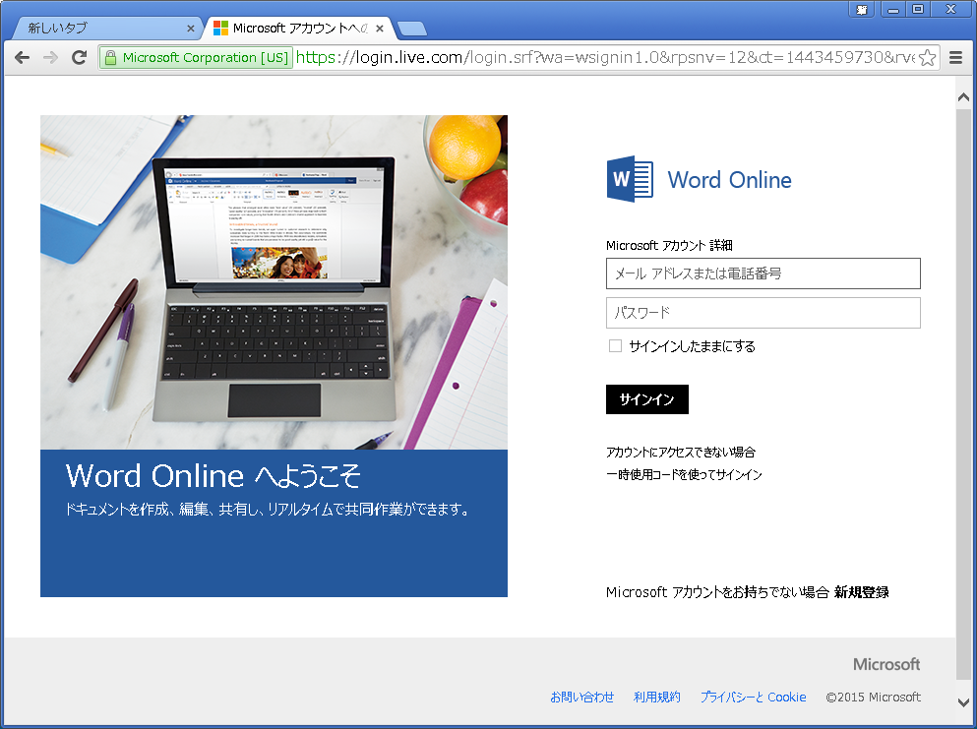
Task: Click the vertical scrollbar thumb
Action: pos(963,393)
